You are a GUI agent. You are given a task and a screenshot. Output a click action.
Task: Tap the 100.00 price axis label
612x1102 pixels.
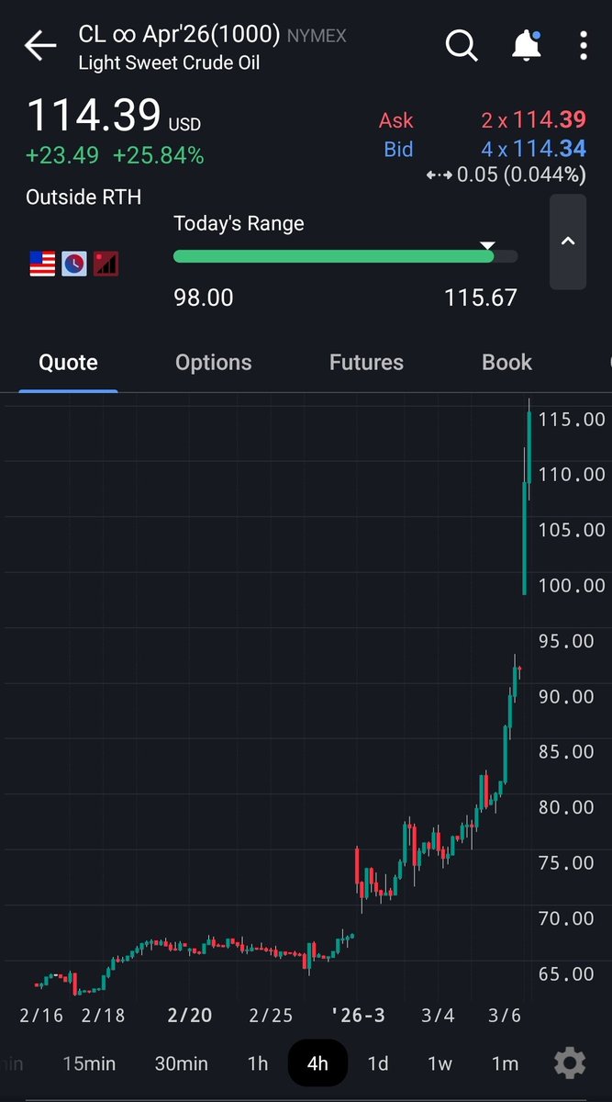[572, 585]
